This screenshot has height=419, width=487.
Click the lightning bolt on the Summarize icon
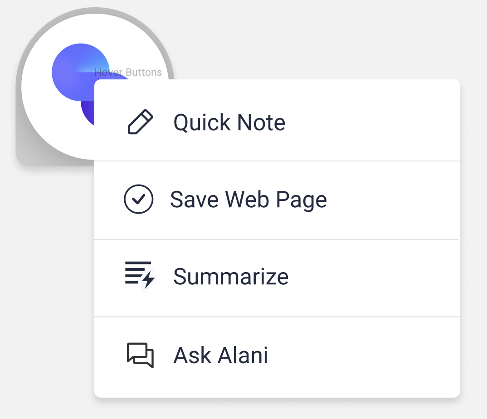coord(148,279)
